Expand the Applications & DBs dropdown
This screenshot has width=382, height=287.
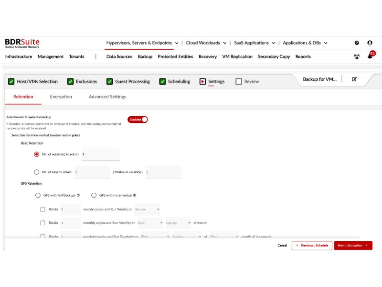(x=305, y=43)
